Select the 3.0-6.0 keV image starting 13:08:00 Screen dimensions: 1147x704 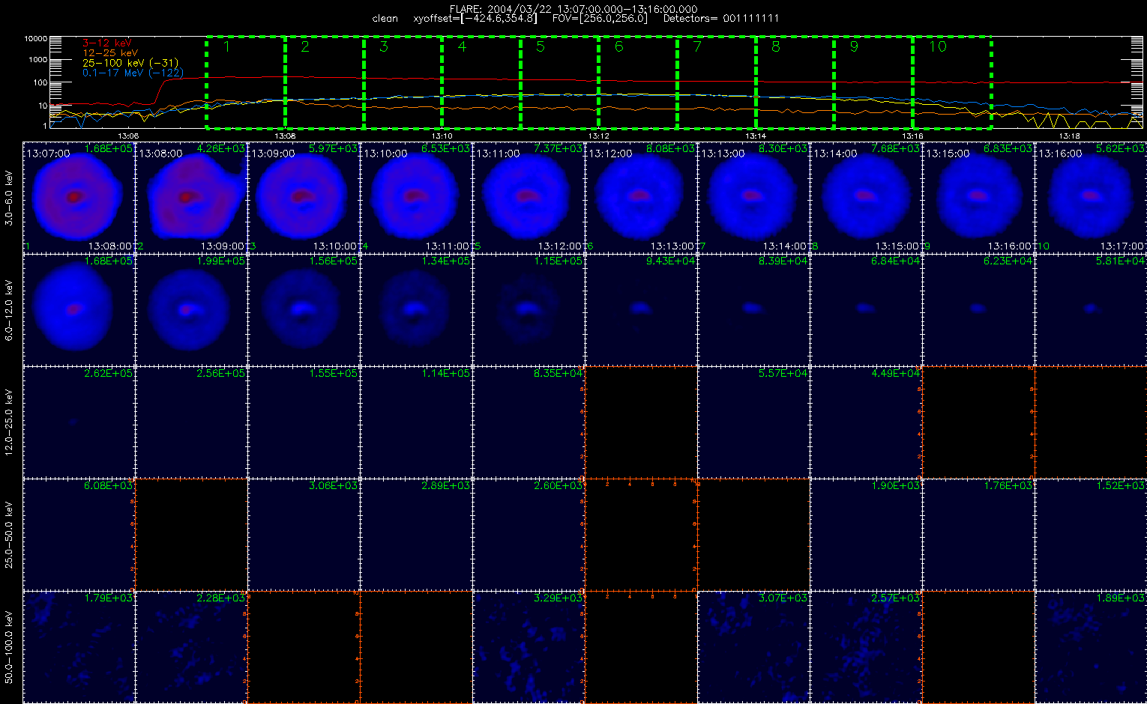point(192,197)
